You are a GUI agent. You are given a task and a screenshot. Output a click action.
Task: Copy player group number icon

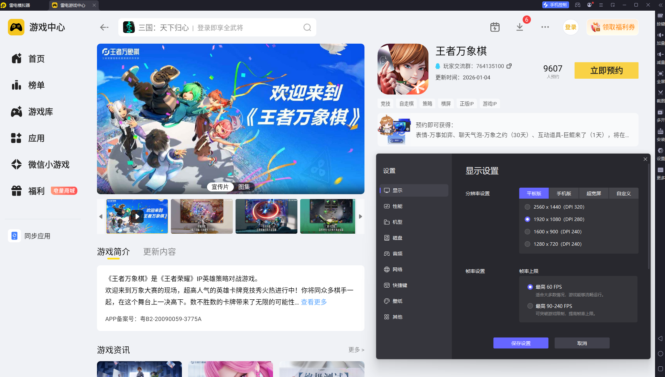pos(509,66)
